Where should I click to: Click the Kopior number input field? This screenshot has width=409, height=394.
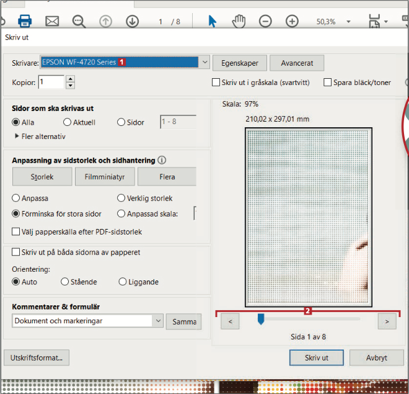tap(51, 82)
